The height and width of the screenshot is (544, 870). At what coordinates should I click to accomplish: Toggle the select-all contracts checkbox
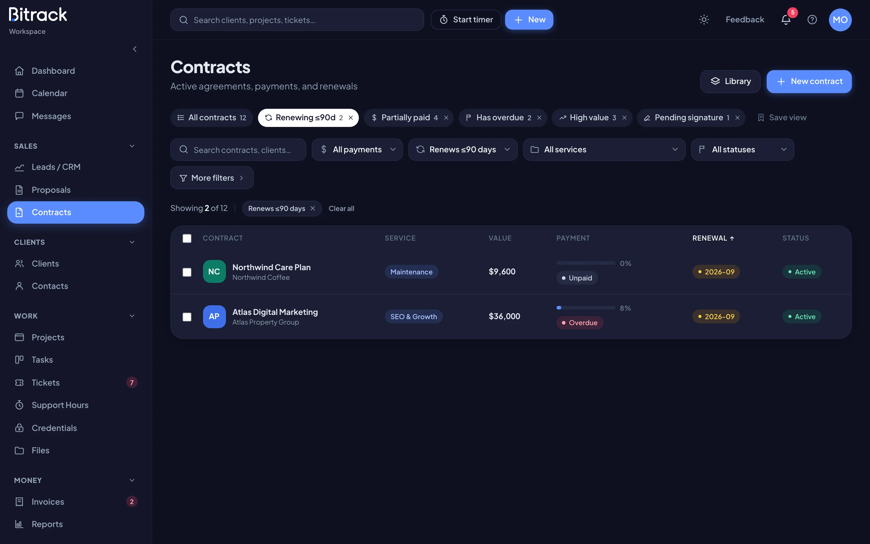[187, 238]
